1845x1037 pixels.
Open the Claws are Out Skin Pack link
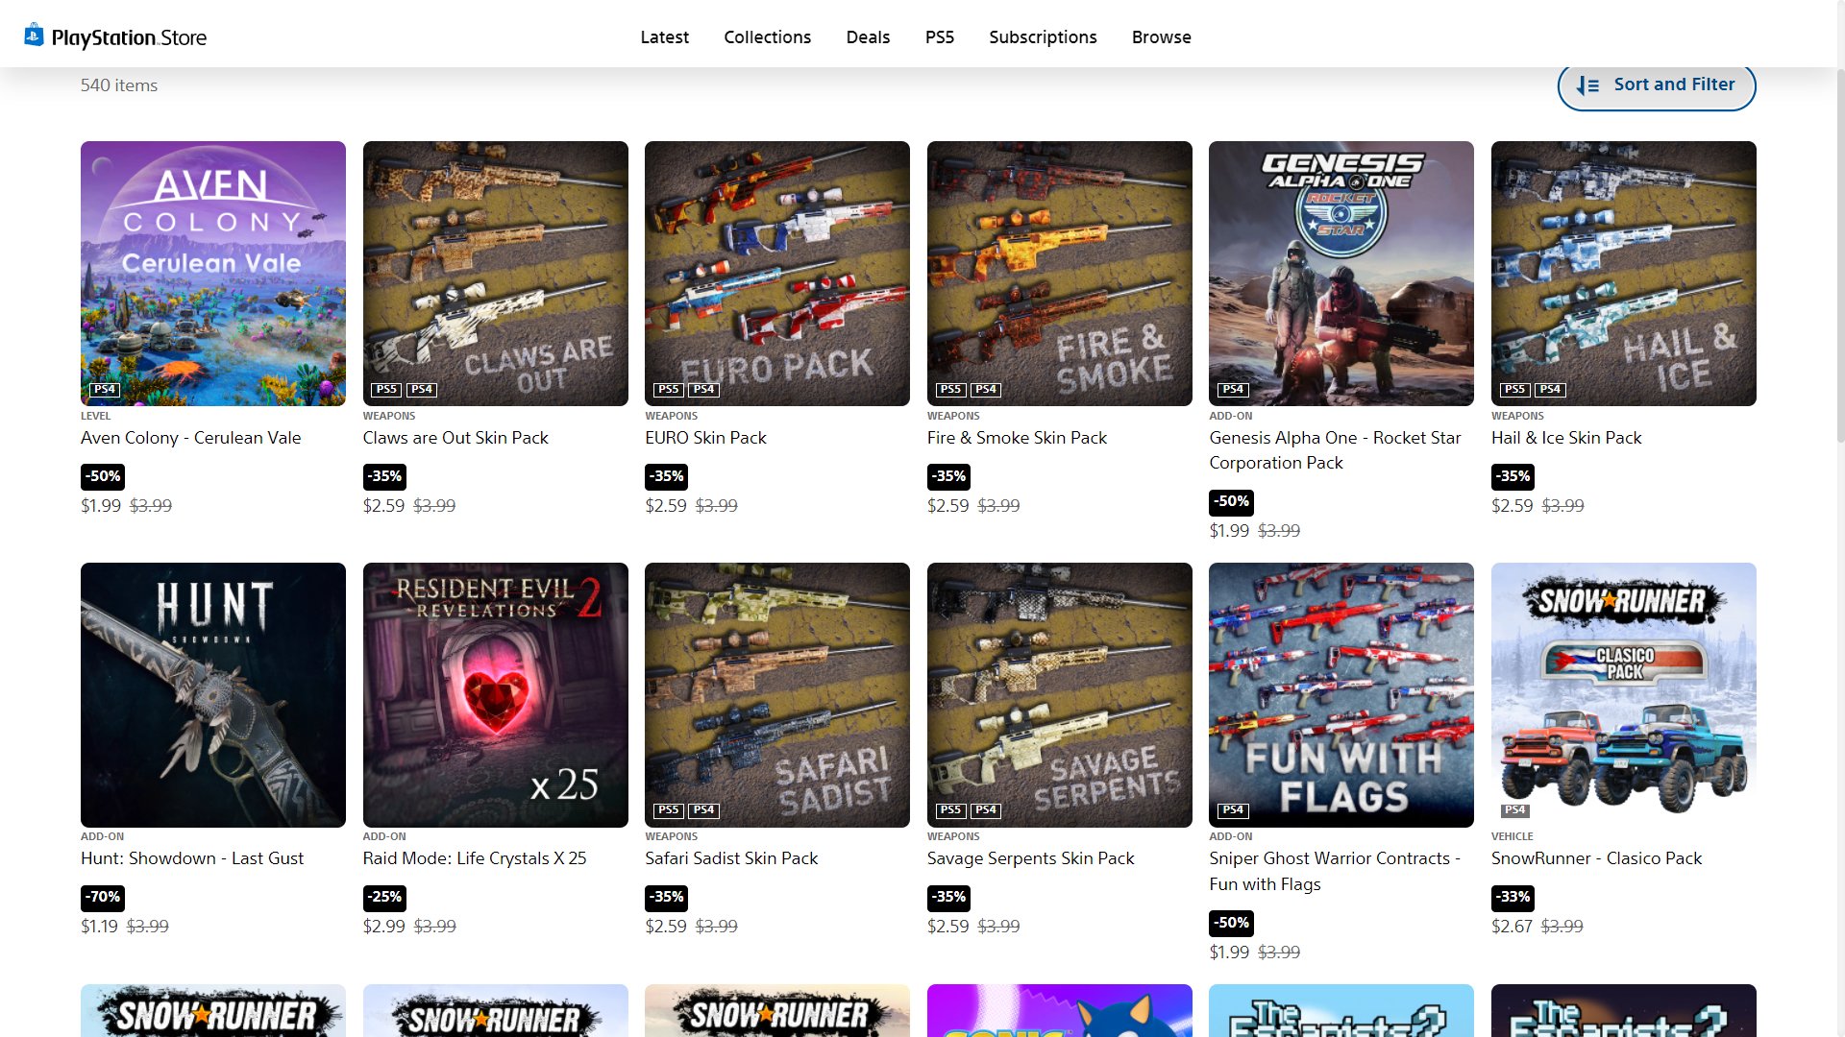point(455,438)
